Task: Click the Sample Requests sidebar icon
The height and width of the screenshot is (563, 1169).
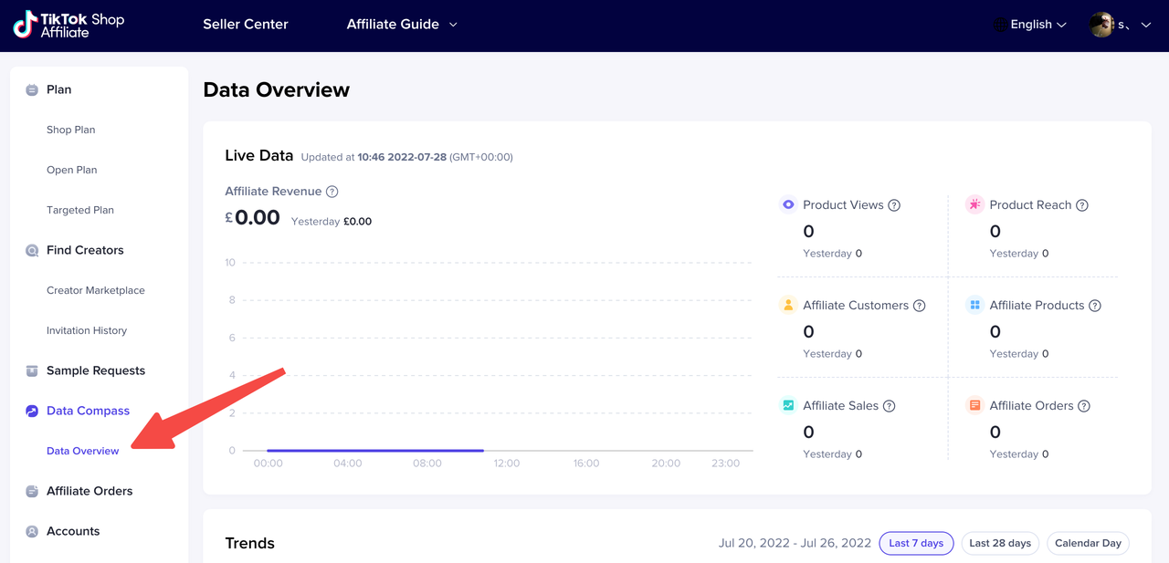Action: pyautogui.click(x=31, y=370)
